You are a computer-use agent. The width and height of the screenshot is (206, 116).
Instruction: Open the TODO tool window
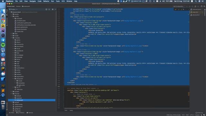click(12, 113)
